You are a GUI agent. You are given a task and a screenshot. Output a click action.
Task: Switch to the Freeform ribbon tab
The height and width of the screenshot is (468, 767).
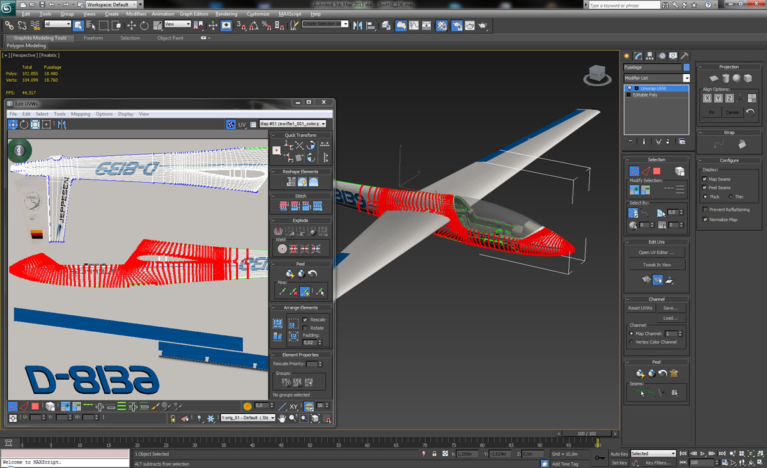tap(93, 38)
